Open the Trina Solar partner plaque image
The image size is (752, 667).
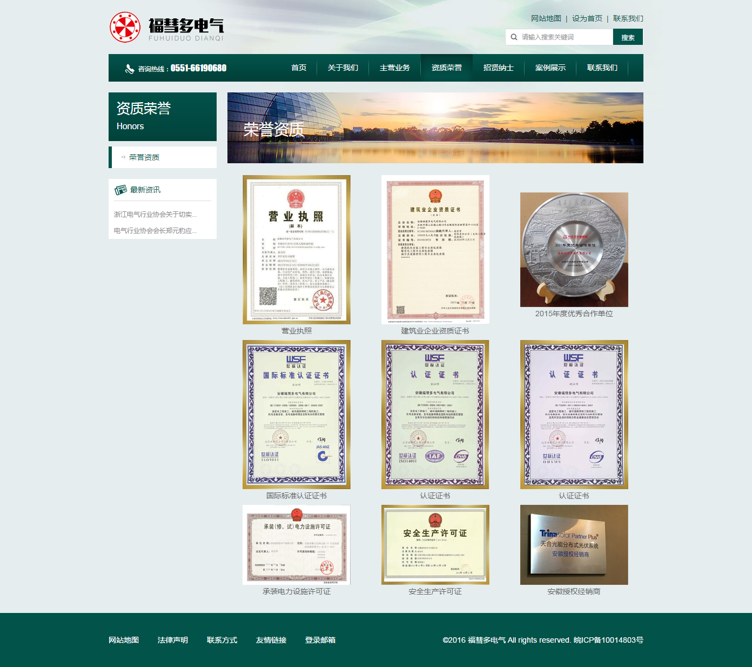[574, 545]
